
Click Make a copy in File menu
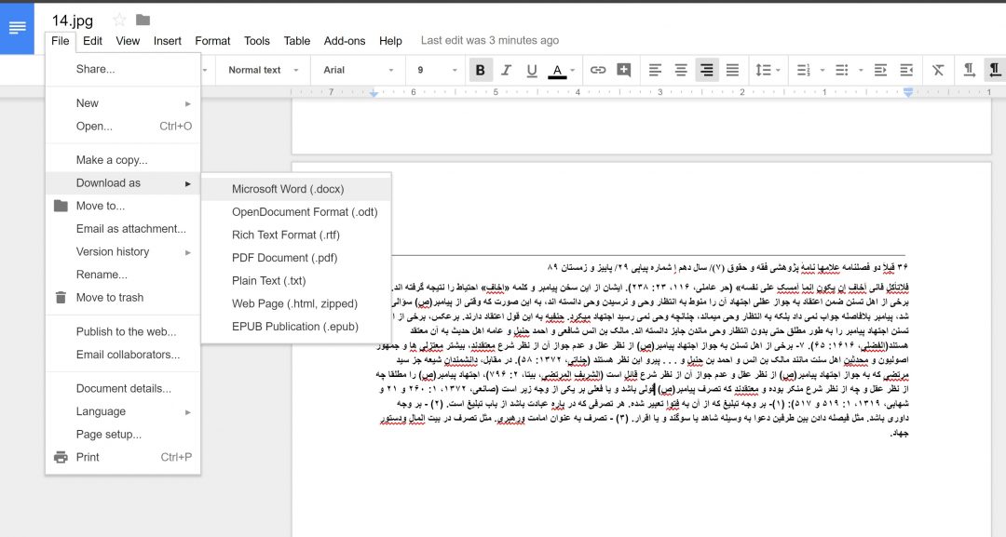[x=112, y=160]
